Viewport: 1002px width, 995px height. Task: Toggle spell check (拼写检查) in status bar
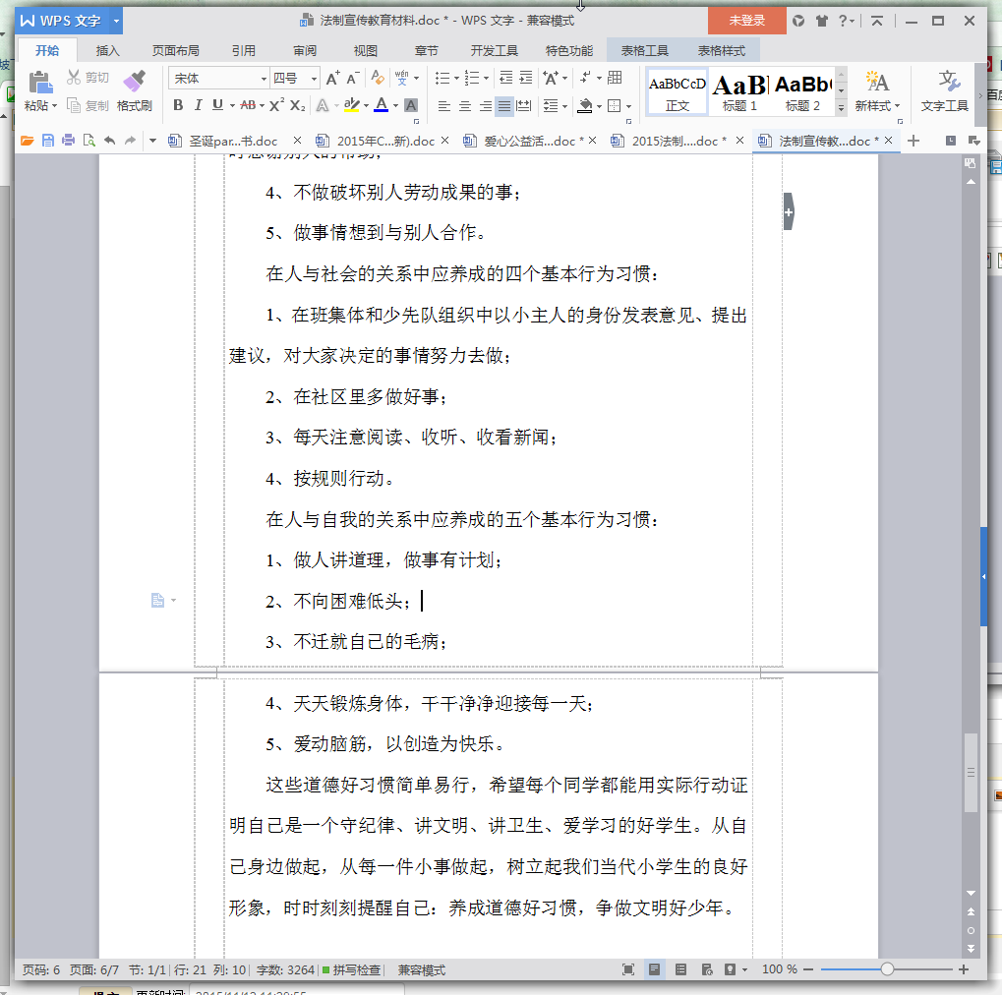[x=351, y=969]
